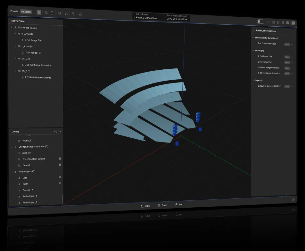
Task: Switch to the Presets tab
Action: 14,11
